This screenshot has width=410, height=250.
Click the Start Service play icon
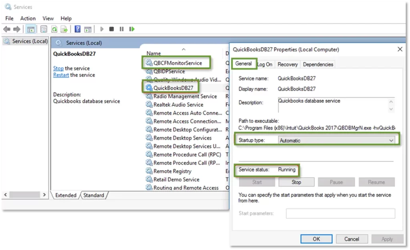point(101,29)
